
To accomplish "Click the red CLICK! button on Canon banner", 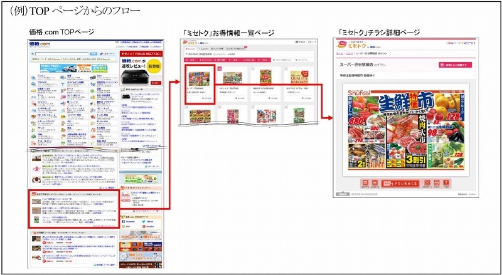I will pyautogui.click(x=156, y=83).
